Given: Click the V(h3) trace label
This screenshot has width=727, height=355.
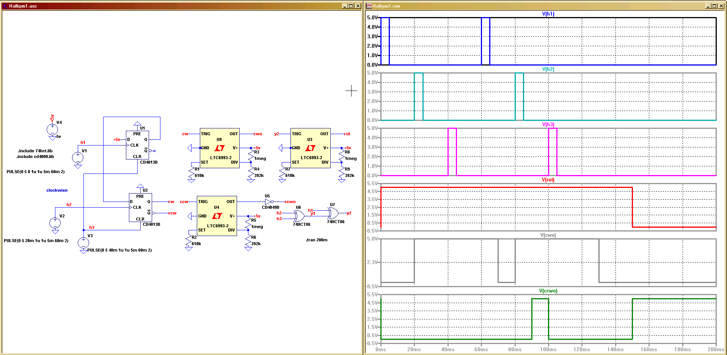Looking at the screenshot, I should tap(548, 125).
